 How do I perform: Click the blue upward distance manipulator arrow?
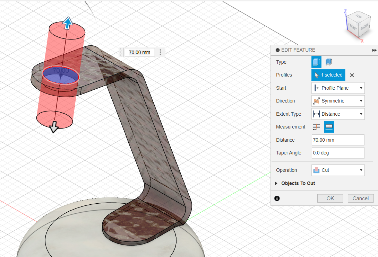(68, 23)
